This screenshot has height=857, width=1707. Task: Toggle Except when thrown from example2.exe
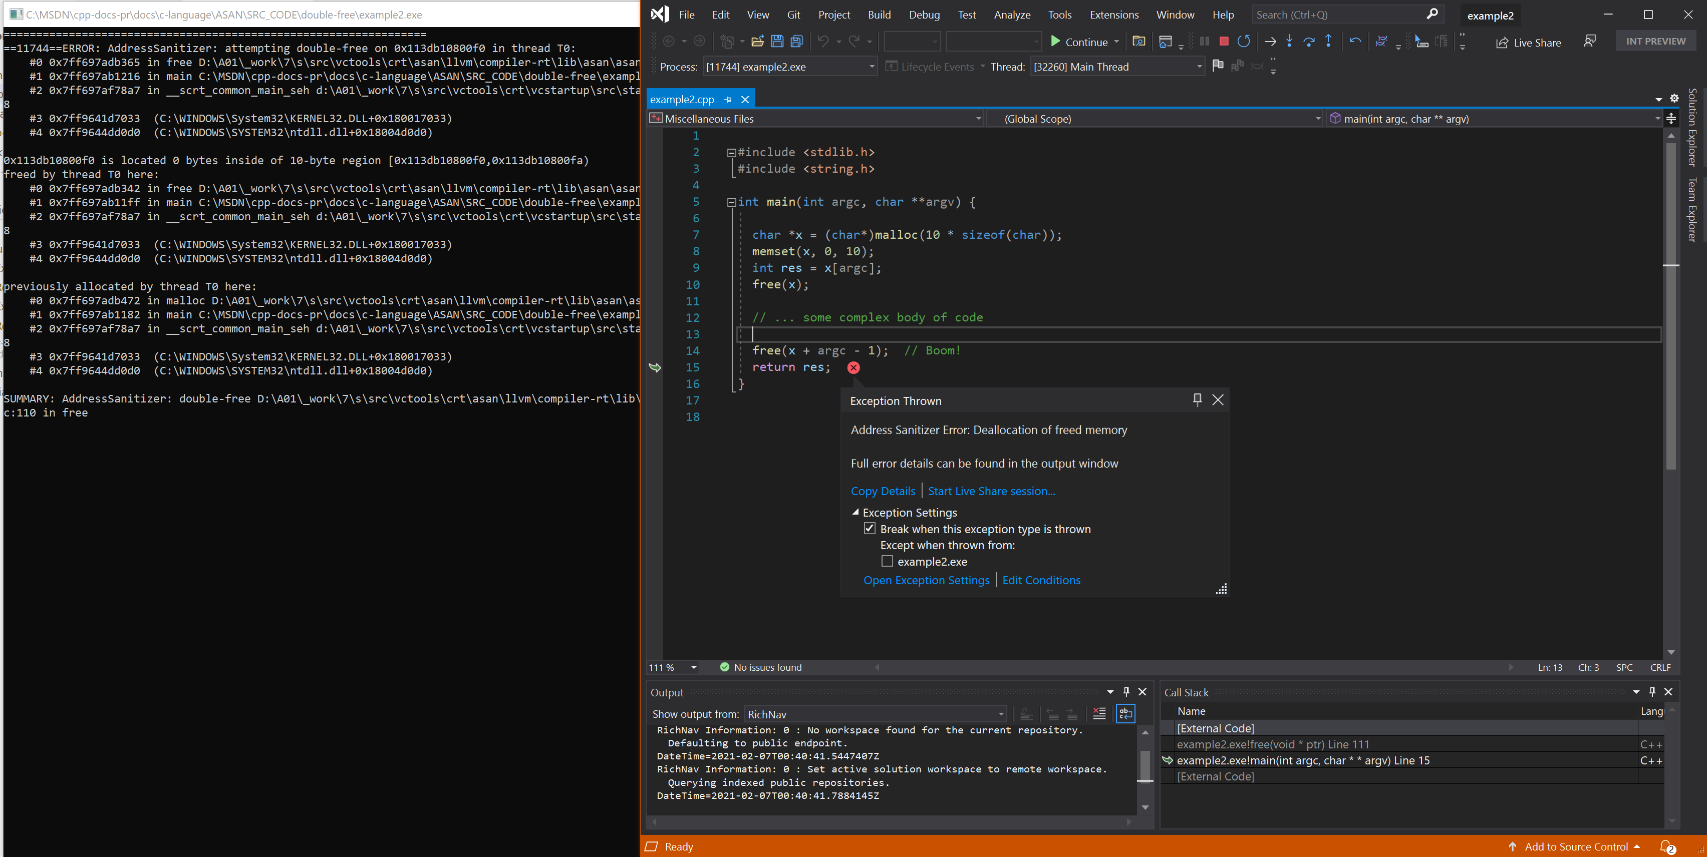tap(888, 561)
